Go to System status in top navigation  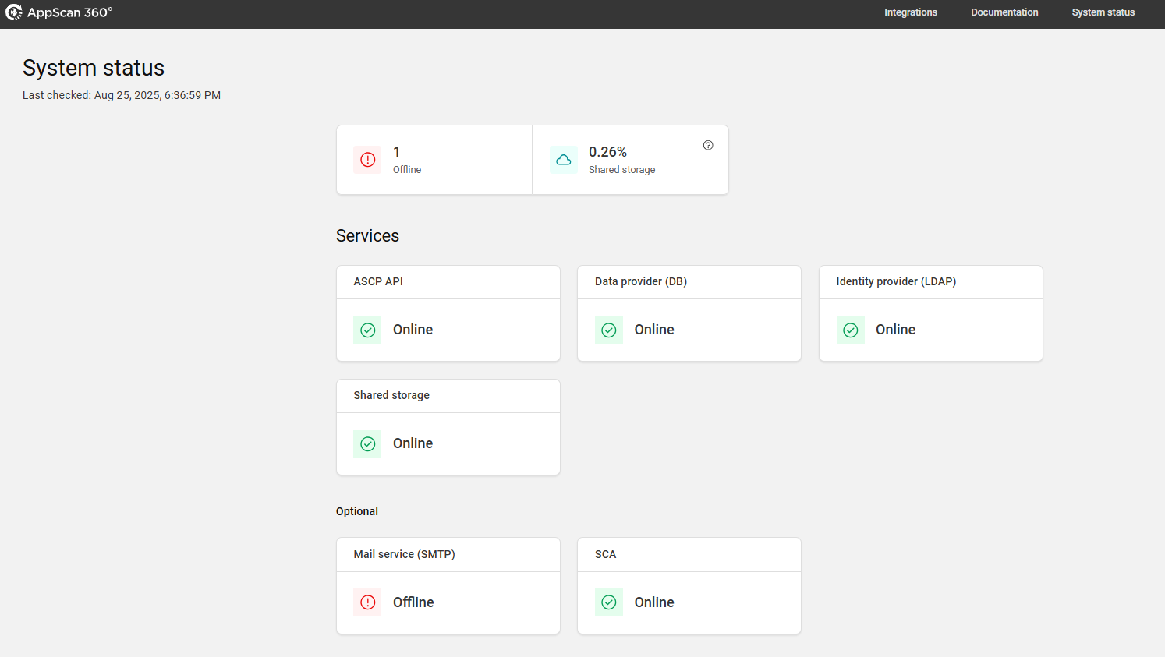tap(1103, 12)
